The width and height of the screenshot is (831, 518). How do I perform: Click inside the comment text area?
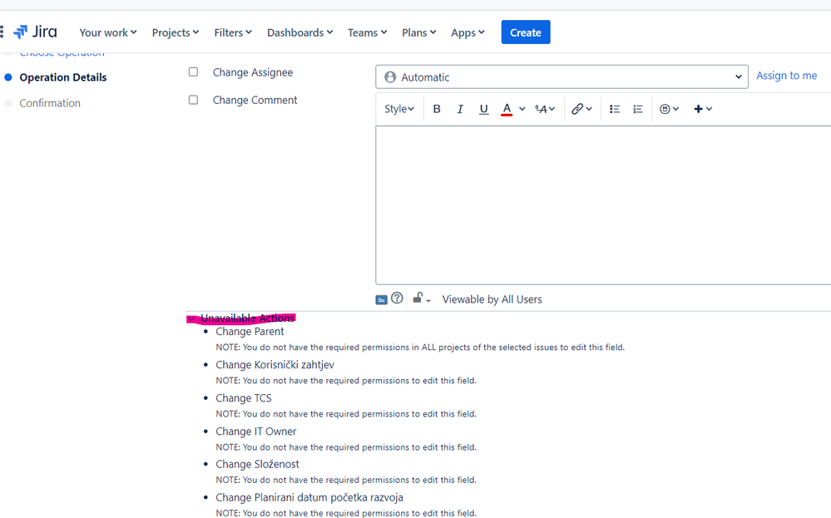tap(603, 205)
